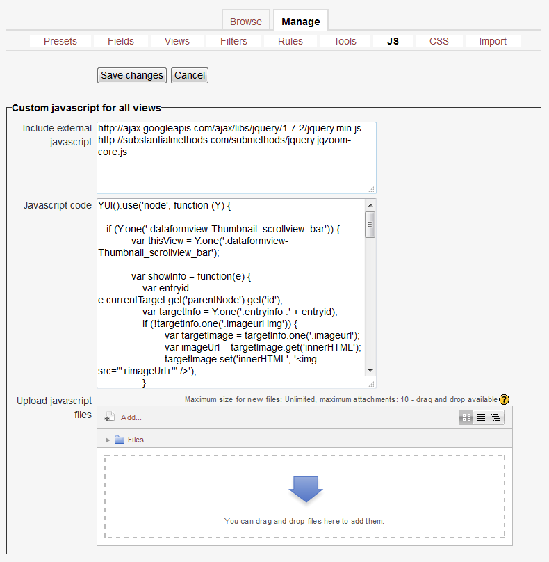Click inside the Include external javascript box
The width and height of the screenshot is (549, 562).
coord(236,170)
